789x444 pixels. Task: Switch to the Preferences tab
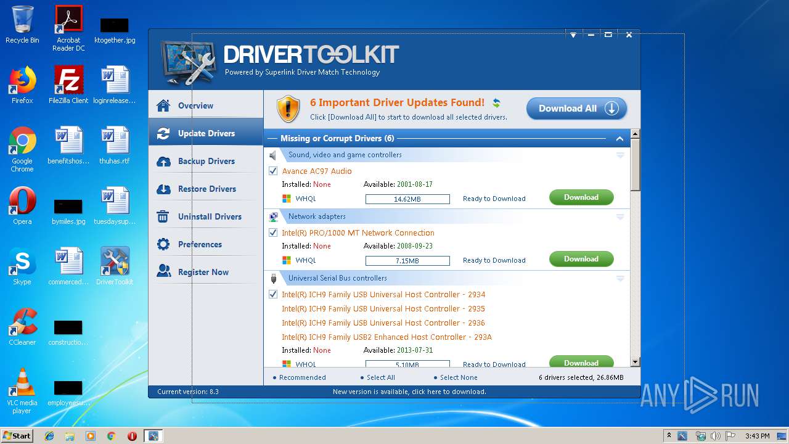pos(206,244)
